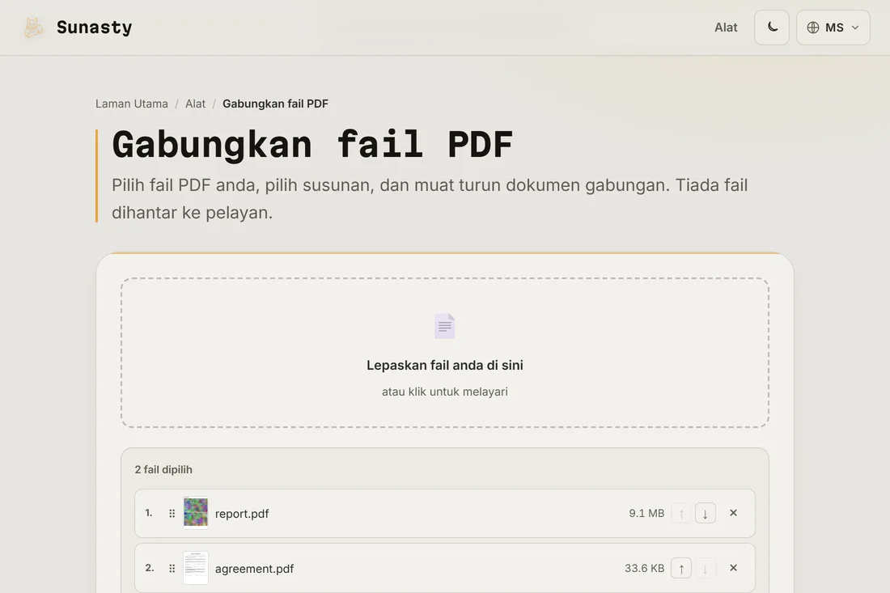890x593 pixels.
Task: Go to Laman Utama breadcrumb
Action: click(x=132, y=104)
